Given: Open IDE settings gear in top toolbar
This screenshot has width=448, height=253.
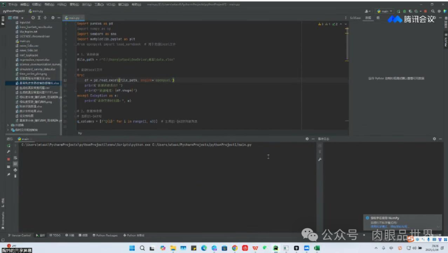Looking at the screenshot, I should click(439, 11).
